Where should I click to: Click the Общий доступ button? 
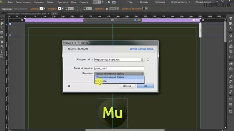coord(203,2)
